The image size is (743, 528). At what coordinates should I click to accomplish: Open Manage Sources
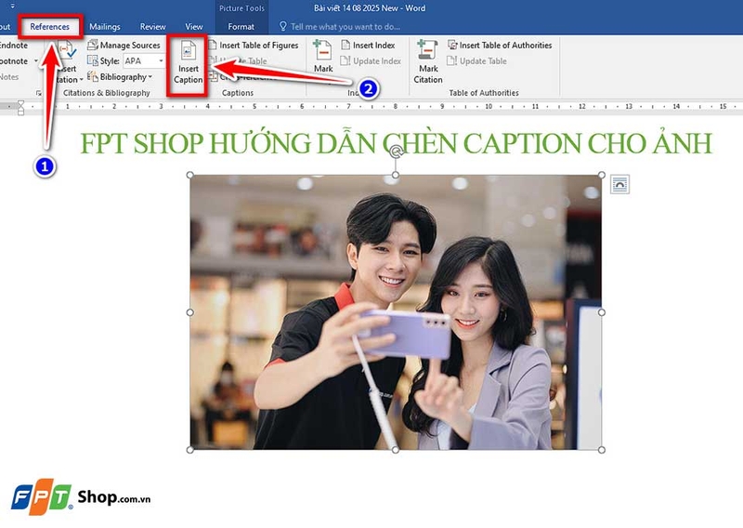tap(124, 45)
